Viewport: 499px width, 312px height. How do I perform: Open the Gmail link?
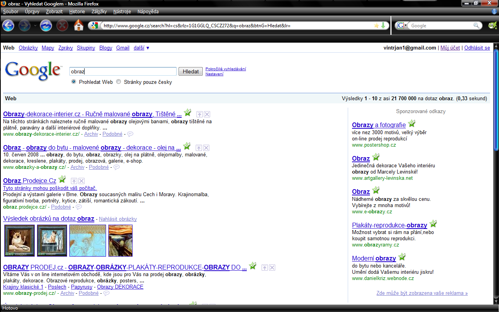point(123,48)
